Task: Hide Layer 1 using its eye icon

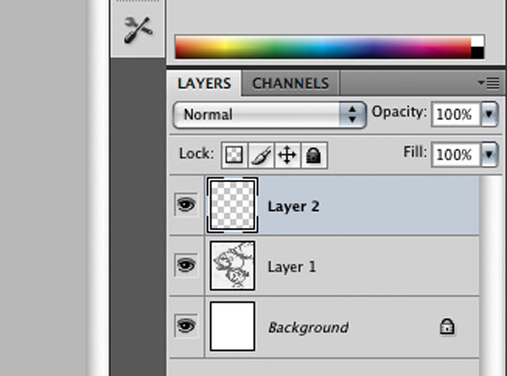Action: coord(186,265)
